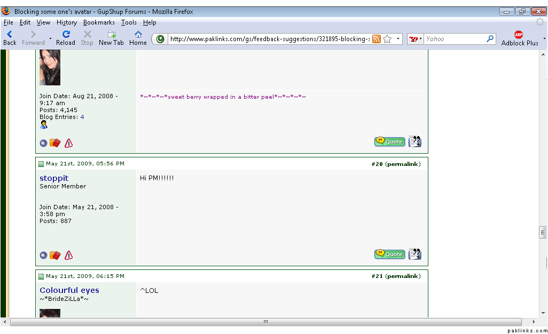Click the RSS feed icon in address bar

(x=377, y=39)
